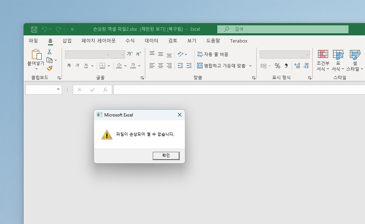Select the 홈 ribbon tab

click(x=50, y=41)
